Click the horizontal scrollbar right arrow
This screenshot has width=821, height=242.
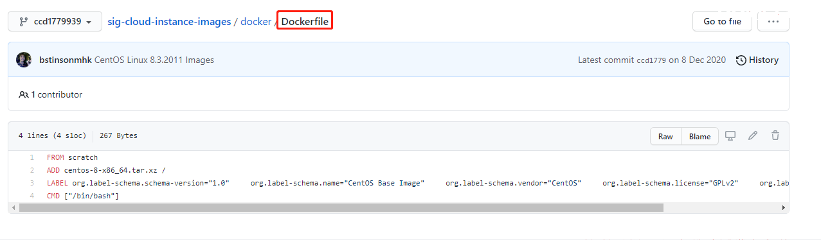pyautogui.click(x=784, y=208)
